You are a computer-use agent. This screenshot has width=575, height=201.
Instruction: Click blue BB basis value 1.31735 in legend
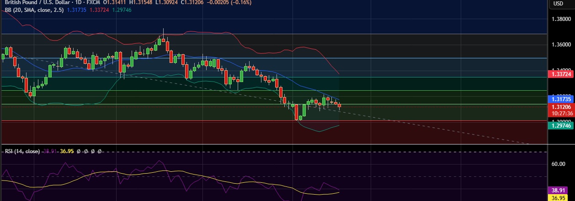tap(78, 10)
